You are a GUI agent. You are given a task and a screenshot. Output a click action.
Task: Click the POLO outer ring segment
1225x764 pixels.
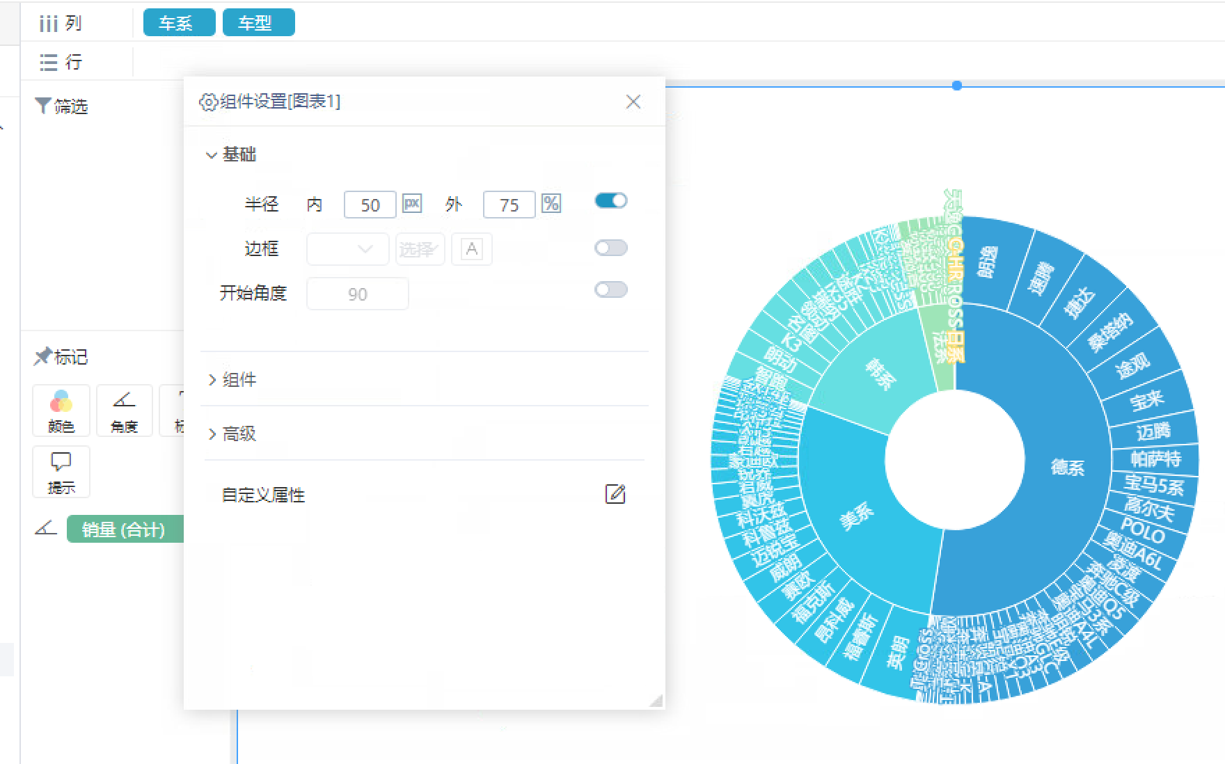(x=1142, y=532)
